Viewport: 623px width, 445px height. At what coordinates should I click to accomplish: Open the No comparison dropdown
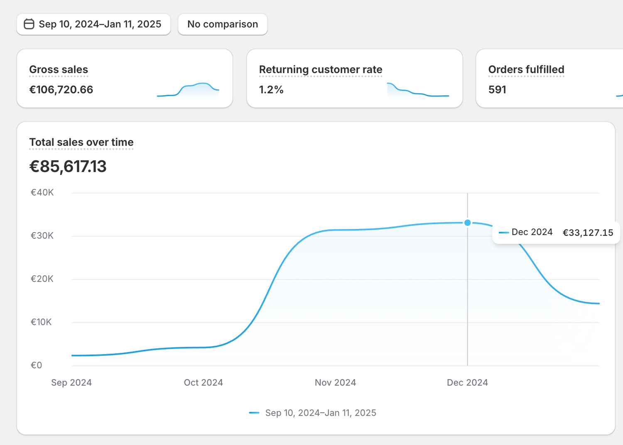click(223, 24)
